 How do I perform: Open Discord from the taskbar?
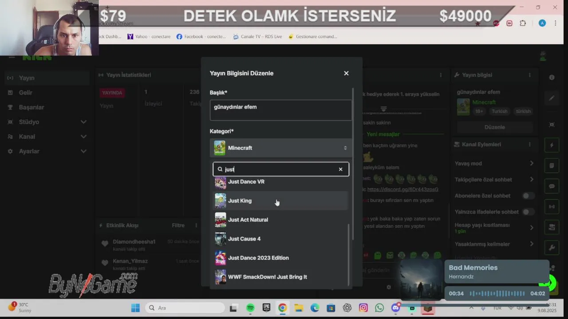pyautogui.click(x=395, y=308)
